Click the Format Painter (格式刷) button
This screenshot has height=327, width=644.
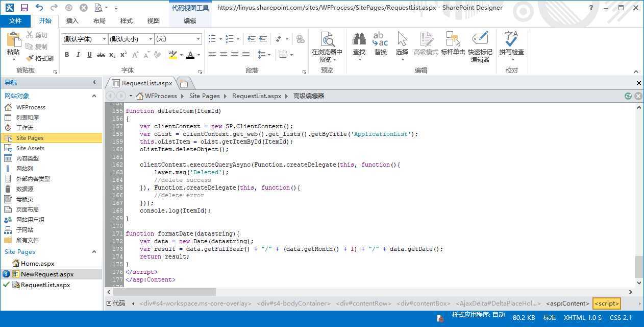pos(39,58)
